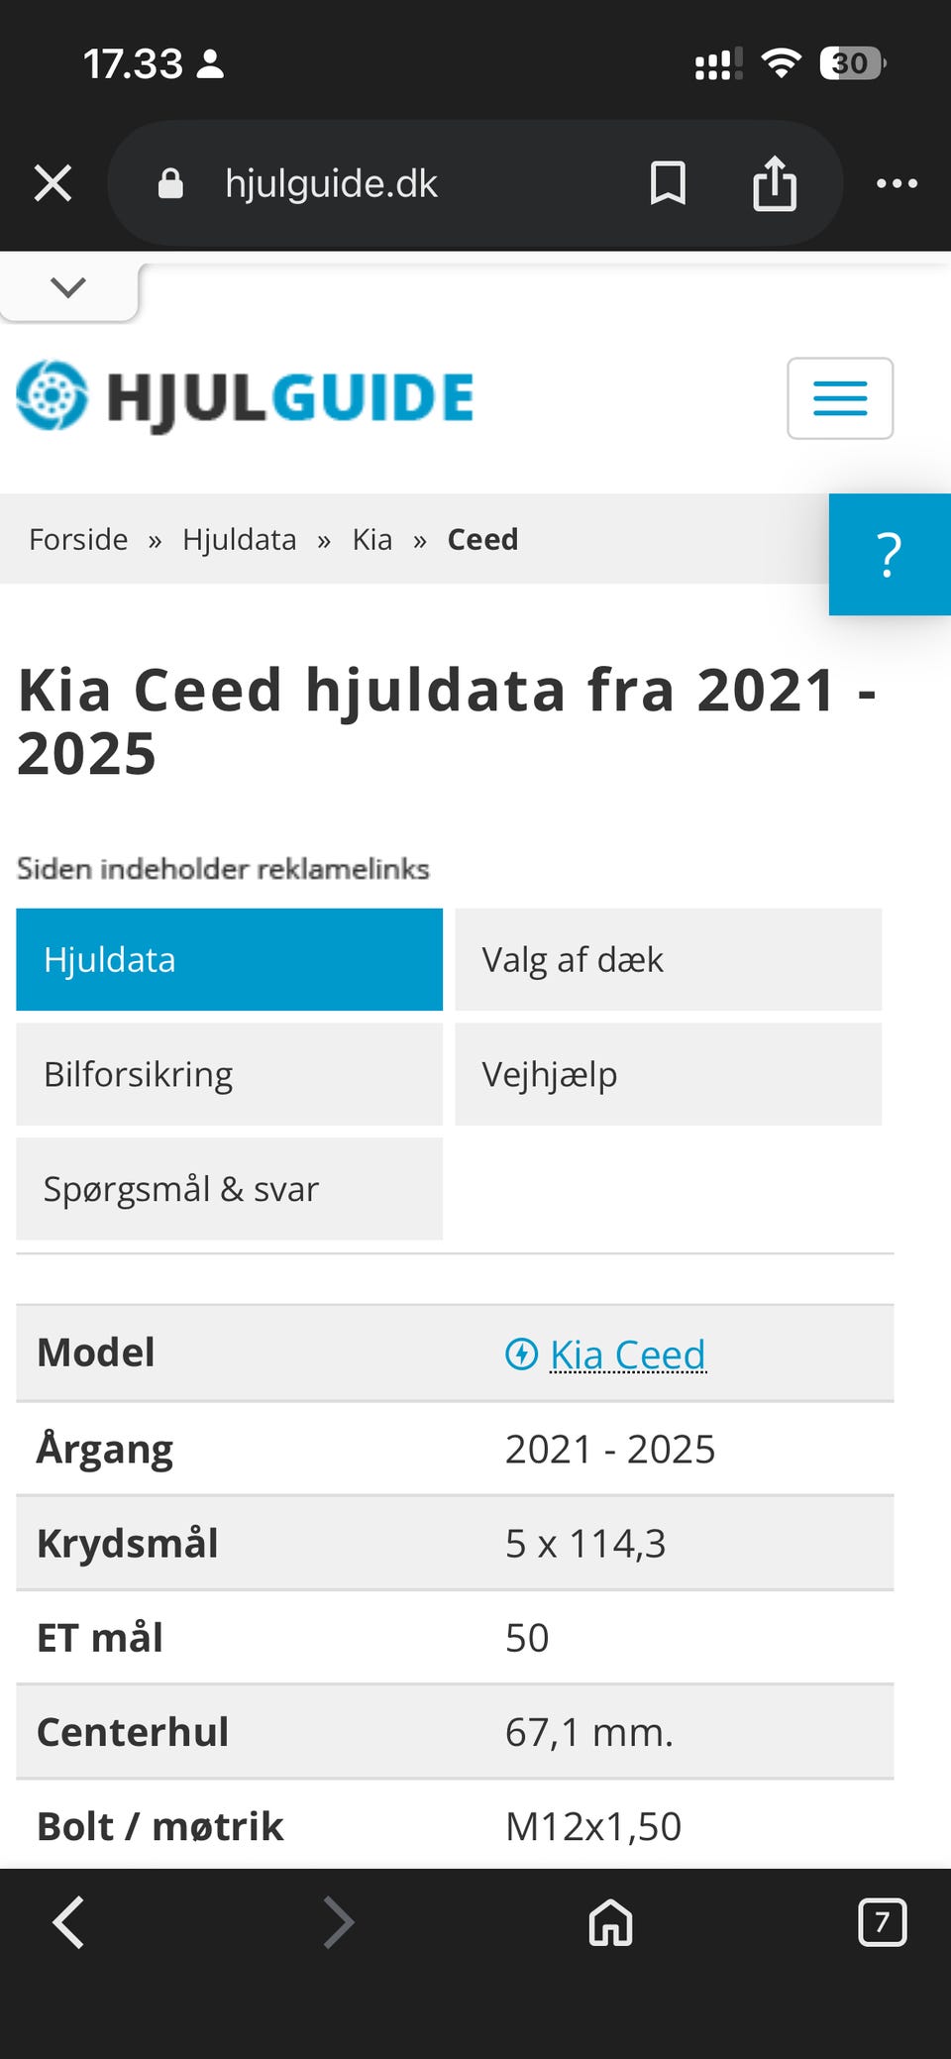
Task: Select the Hjuldata tab
Action: (x=229, y=959)
